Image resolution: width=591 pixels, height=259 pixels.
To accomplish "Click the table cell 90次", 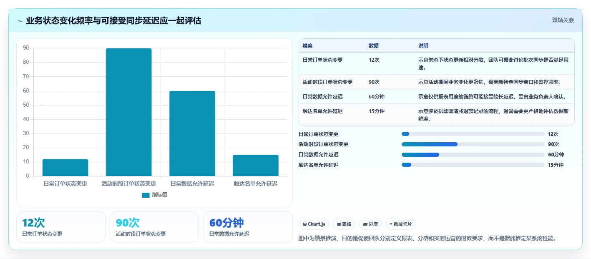I will tap(374, 82).
